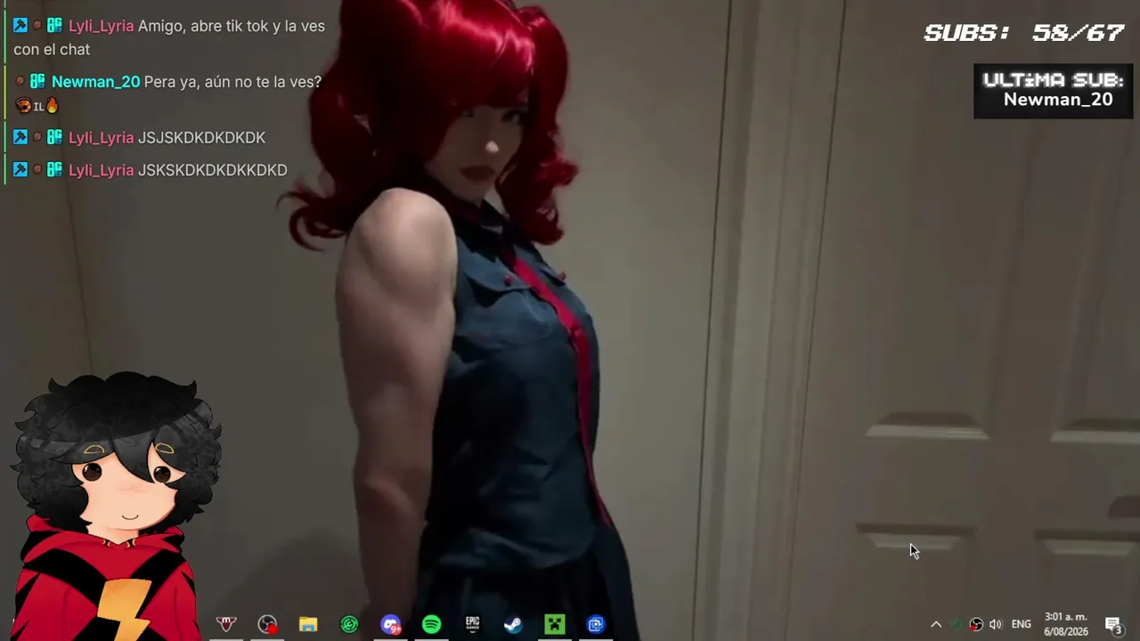Screen dimensions: 1140x641
Task: Click the OBS icon in the system tray
Action: pos(976,625)
